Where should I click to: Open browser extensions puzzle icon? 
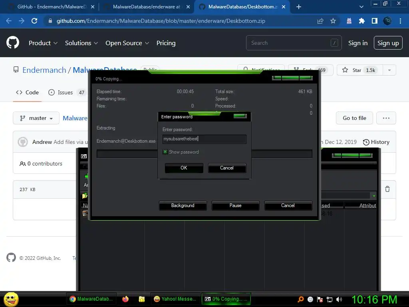coord(361,21)
